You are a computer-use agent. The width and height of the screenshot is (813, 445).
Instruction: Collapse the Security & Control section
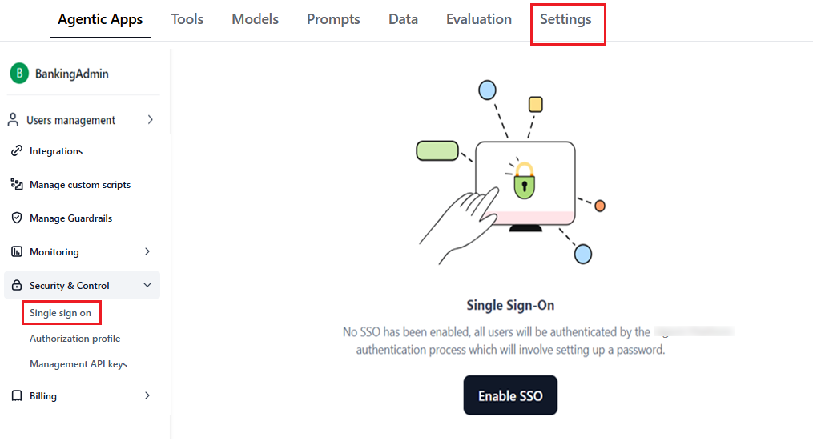coord(147,286)
